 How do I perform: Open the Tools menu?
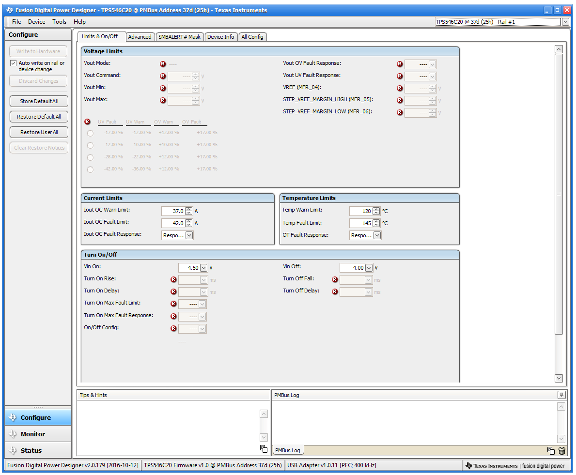(60, 22)
